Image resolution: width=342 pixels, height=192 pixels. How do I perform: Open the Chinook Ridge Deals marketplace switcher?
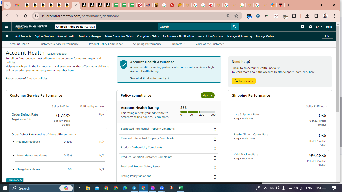point(75,27)
